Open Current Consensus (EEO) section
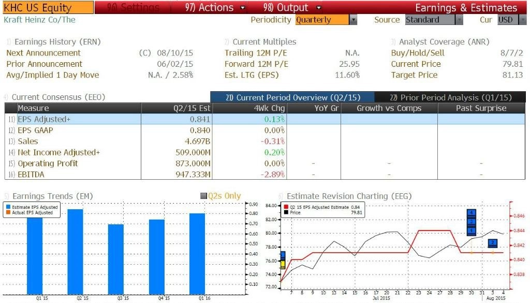This screenshot has height=303, width=530. click(58, 97)
